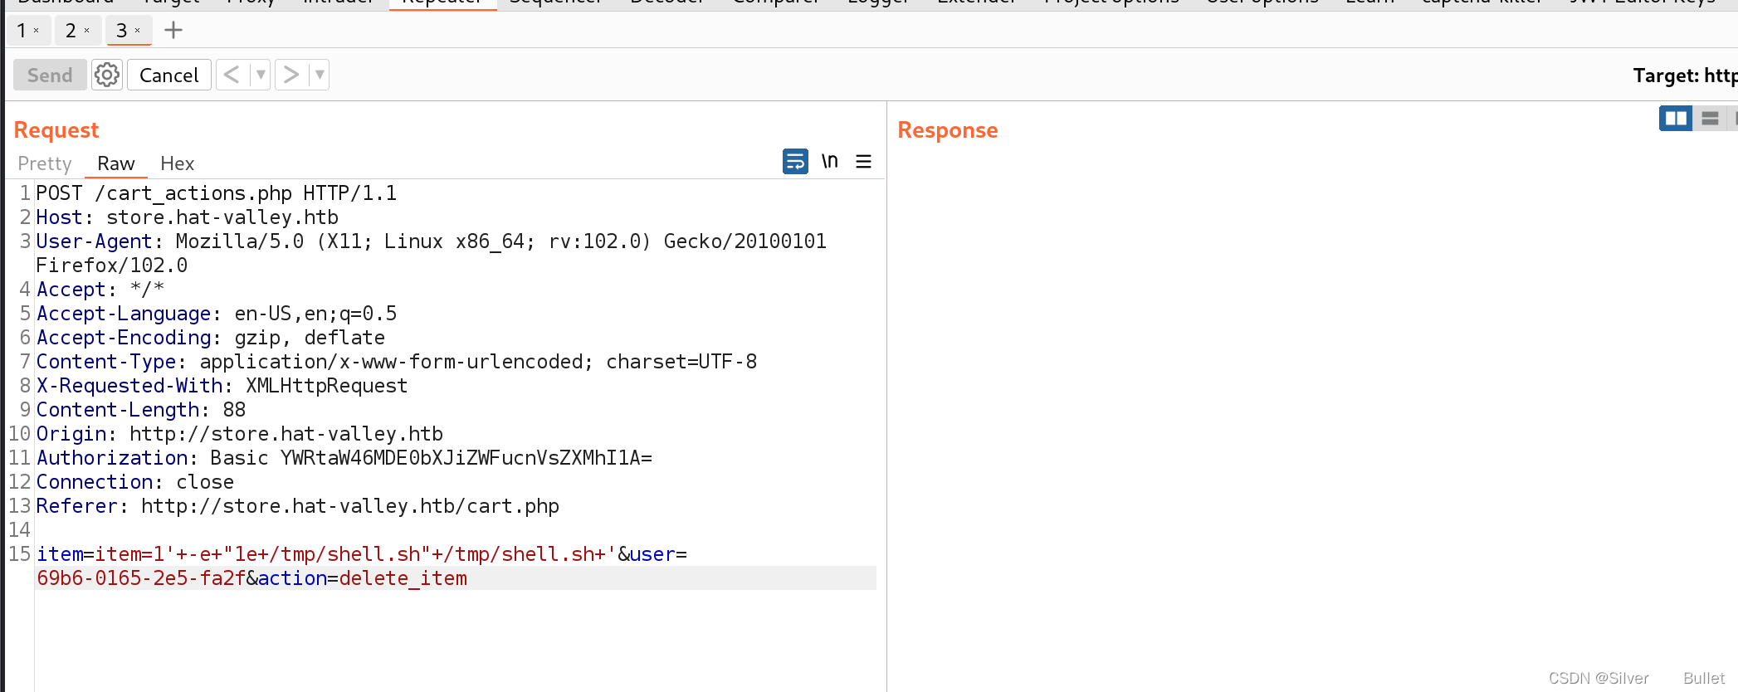Click the Authorization Basic token value
Screen dimensions: 1738x692
click(x=466, y=458)
